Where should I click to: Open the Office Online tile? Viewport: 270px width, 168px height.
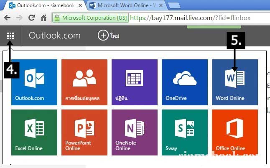[235, 132]
